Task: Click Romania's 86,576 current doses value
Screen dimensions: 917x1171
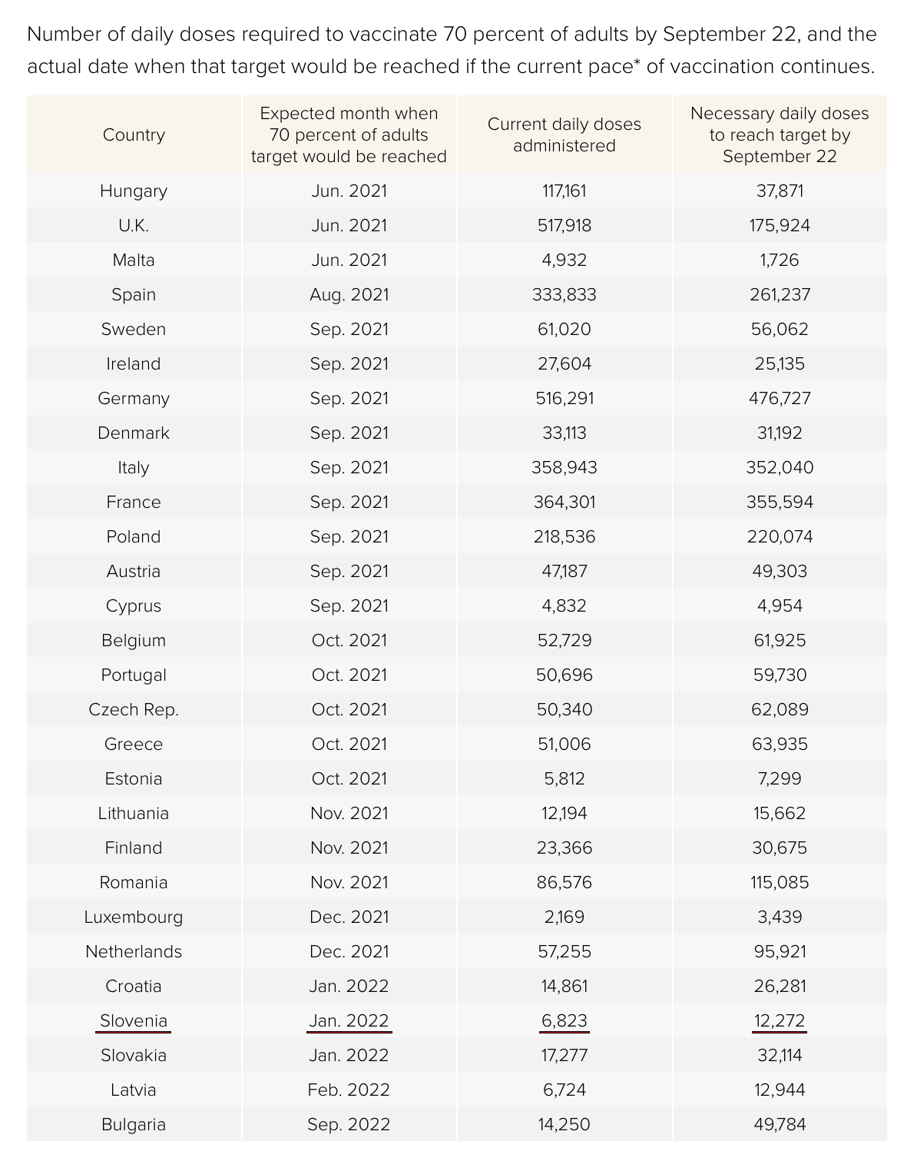Action: (x=564, y=883)
